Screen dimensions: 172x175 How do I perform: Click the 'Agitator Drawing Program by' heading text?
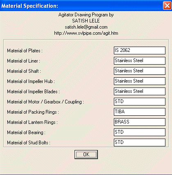click(x=86, y=15)
